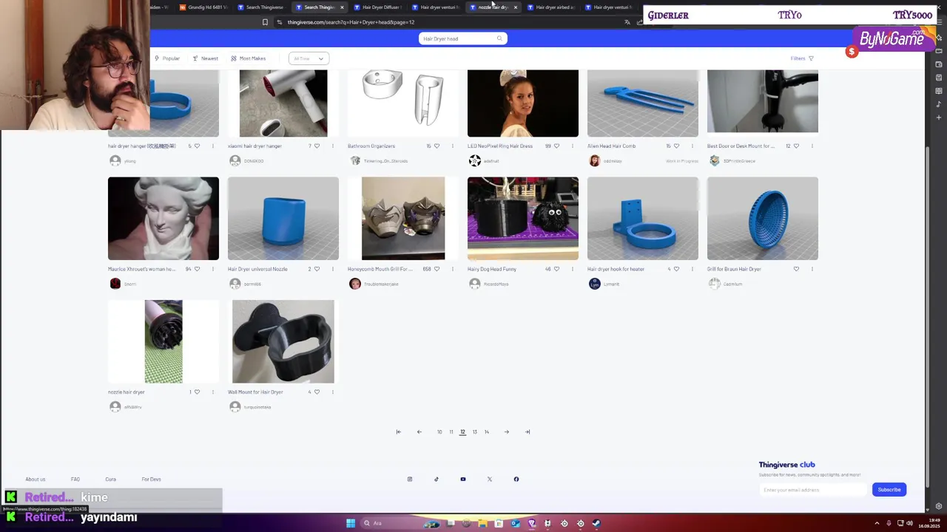The image size is (947, 532).
Task: Open YouTube link in footer
Action: tap(463, 480)
